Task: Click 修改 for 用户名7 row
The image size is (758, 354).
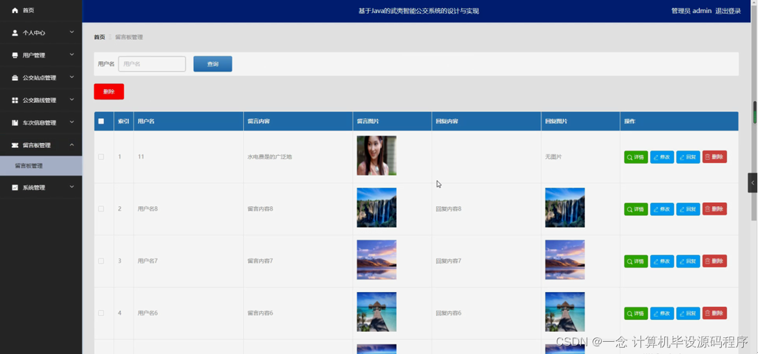Action: click(x=662, y=261)
